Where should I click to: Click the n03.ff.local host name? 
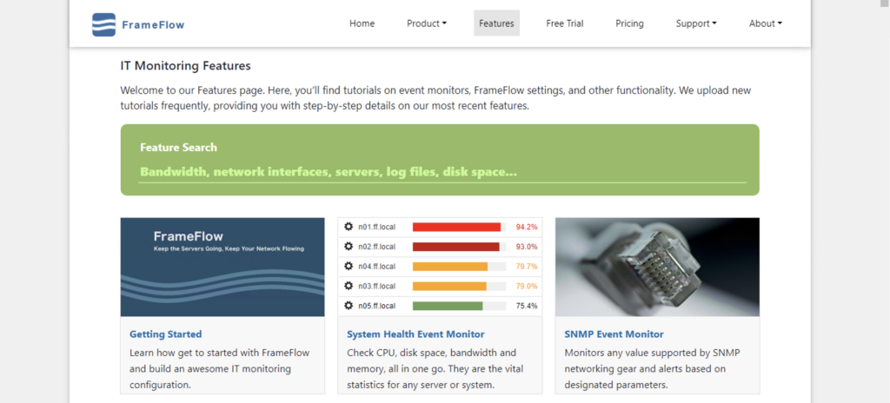pos(377,286)
